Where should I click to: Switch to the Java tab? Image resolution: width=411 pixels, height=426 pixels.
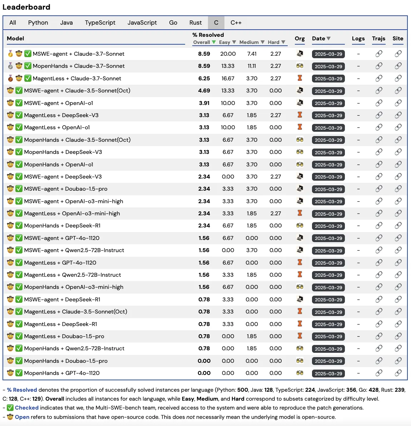pyautogui.click(x=66, y=22)
